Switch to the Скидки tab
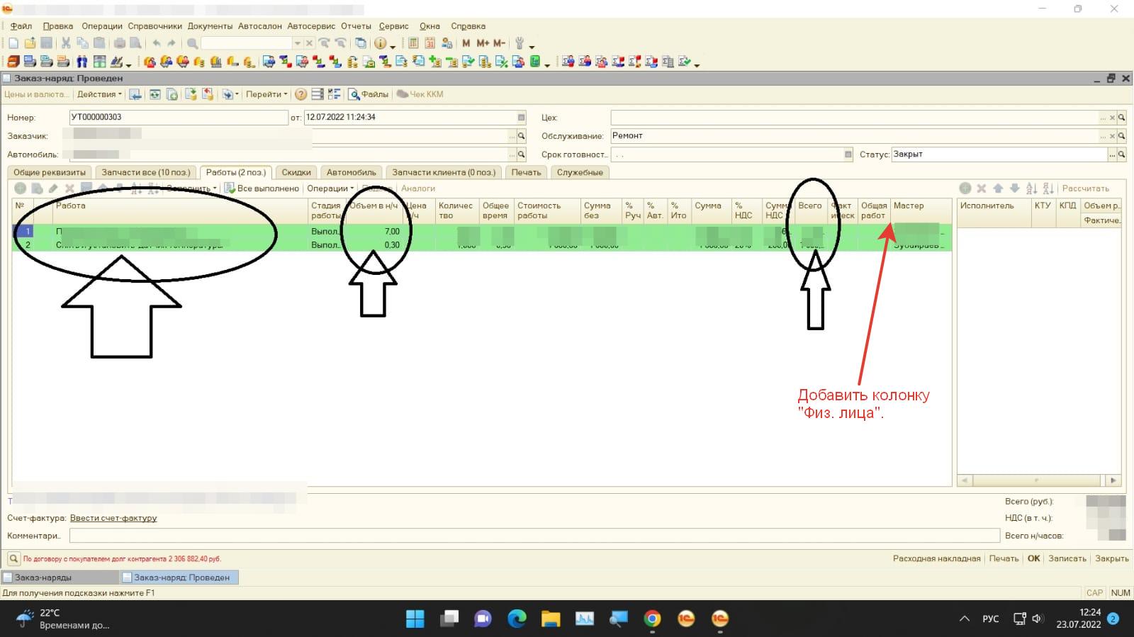 pyautogui.click(x=296, y=172)
